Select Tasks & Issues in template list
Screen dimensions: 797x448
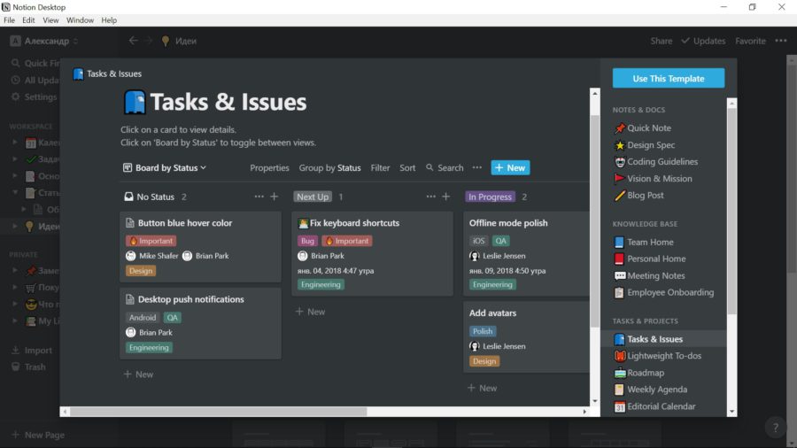pos(663,339)
